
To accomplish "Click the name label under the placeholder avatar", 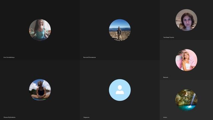I will [x=86, y=117].
